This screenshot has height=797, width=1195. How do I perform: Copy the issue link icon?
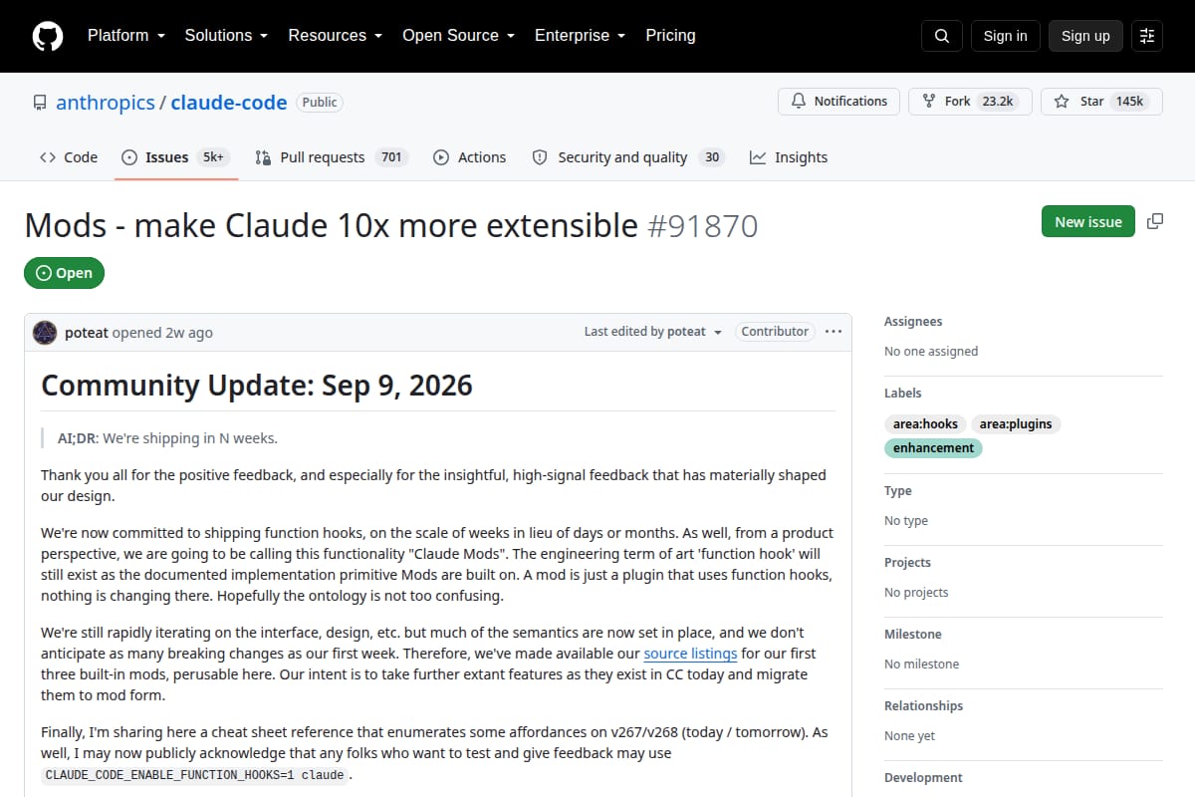[1155, 221]
